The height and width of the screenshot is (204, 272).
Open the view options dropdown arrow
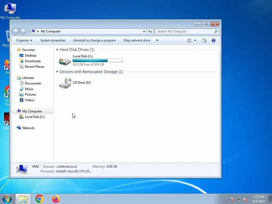click(x=195, y=40)
